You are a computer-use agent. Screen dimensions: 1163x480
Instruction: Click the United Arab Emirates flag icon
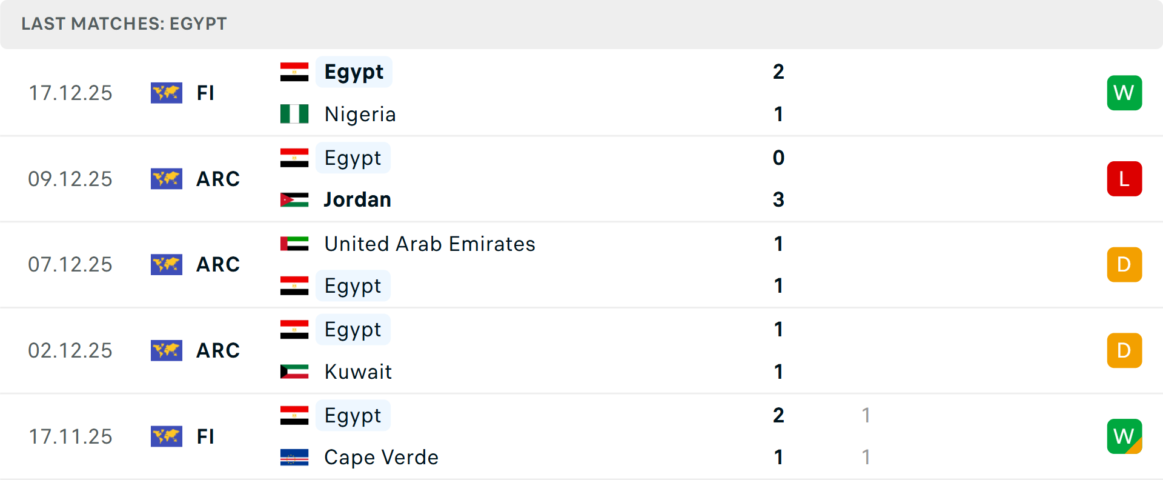click(x=294, y=244)
